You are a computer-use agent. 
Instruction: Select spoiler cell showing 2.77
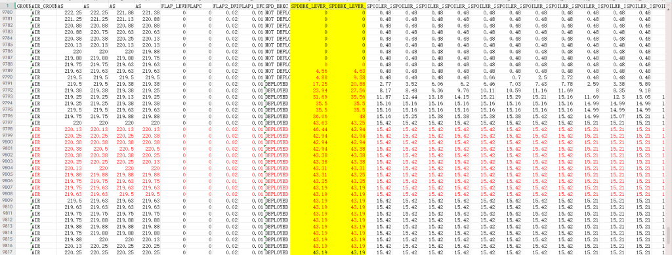[379, 84]
